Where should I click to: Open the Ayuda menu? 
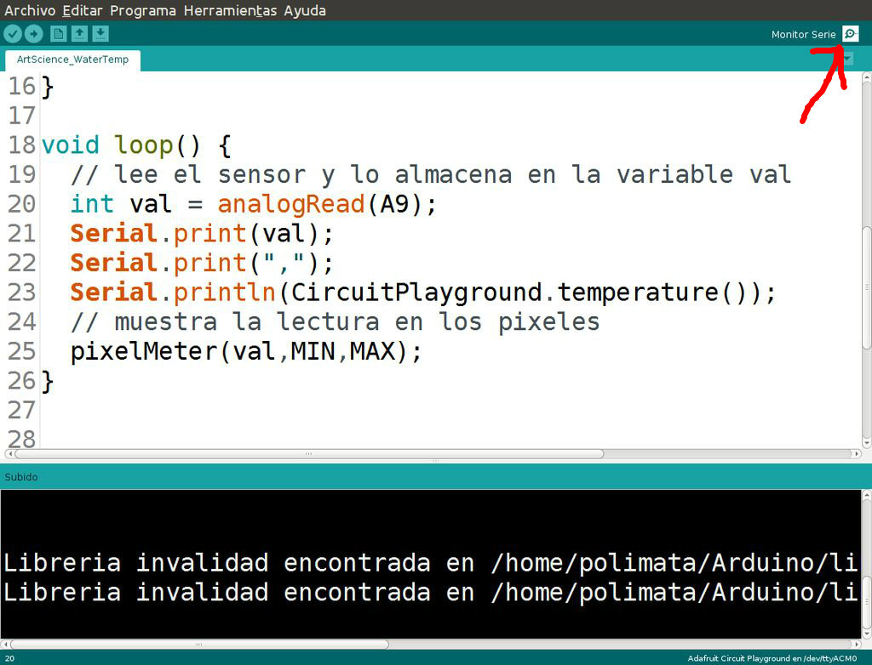[x=305, y=10]
